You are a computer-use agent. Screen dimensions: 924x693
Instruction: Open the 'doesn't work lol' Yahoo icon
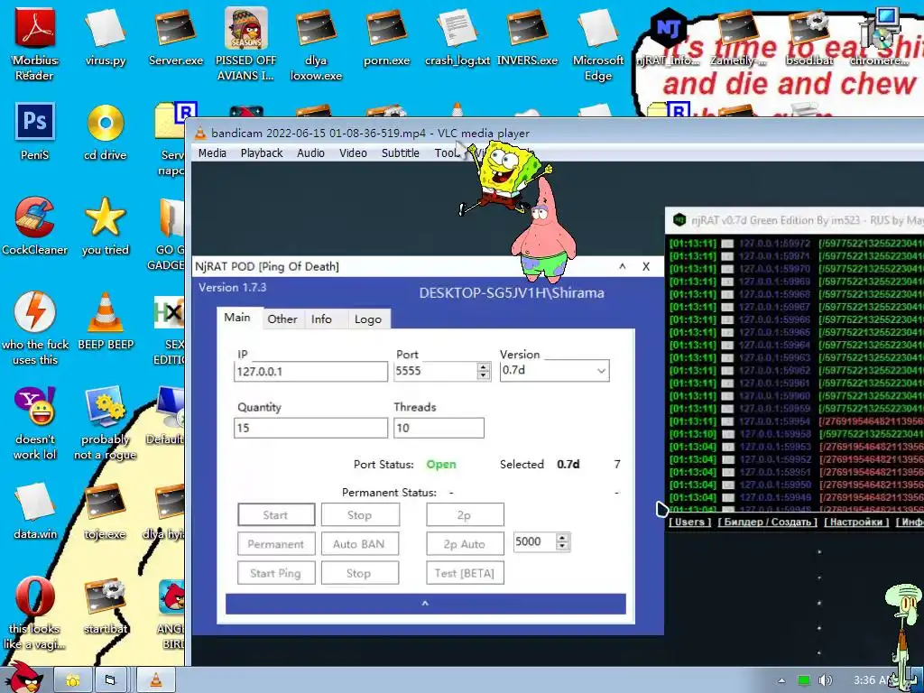[35, 423]
